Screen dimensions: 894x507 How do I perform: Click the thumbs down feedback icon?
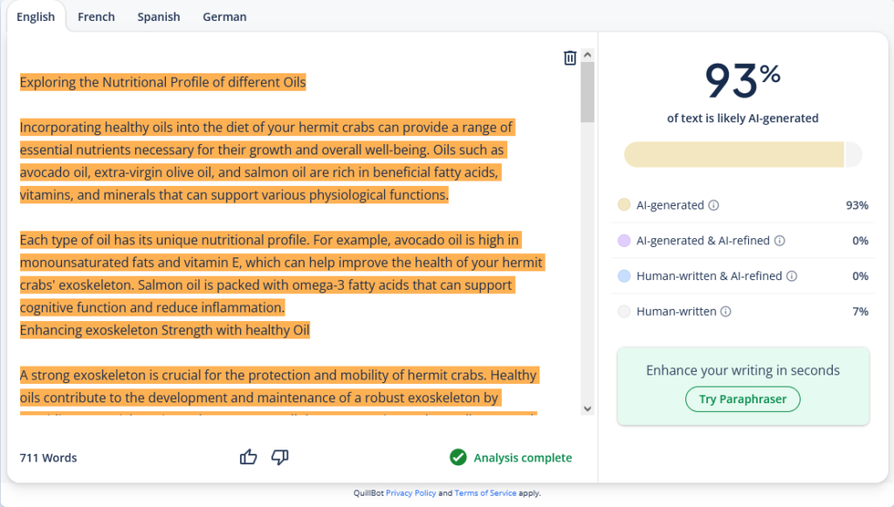[280, 457]
